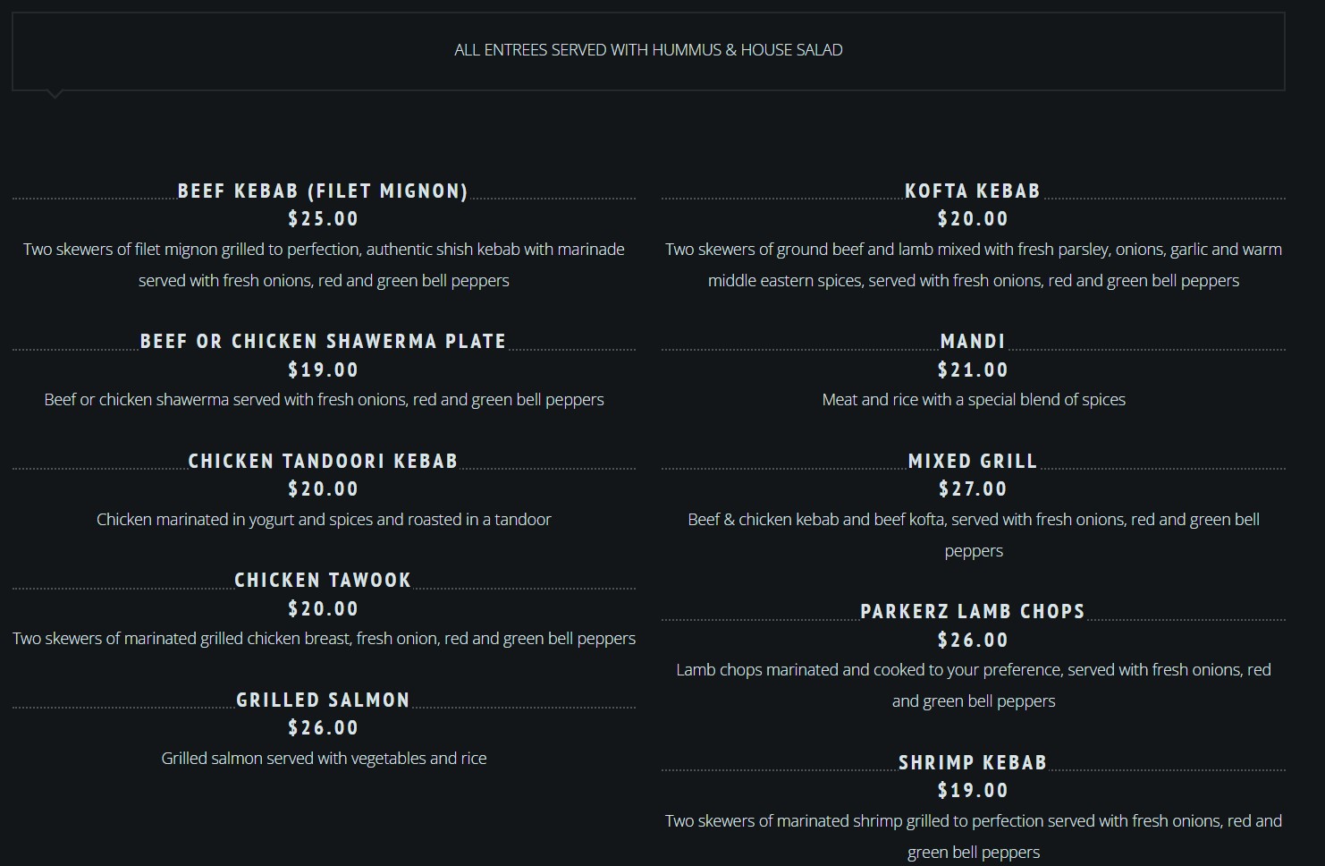This screenshot has width=1325, height=866.
Task: Click the $26.00 Grilled Salmon price
Action: point(323,728)
